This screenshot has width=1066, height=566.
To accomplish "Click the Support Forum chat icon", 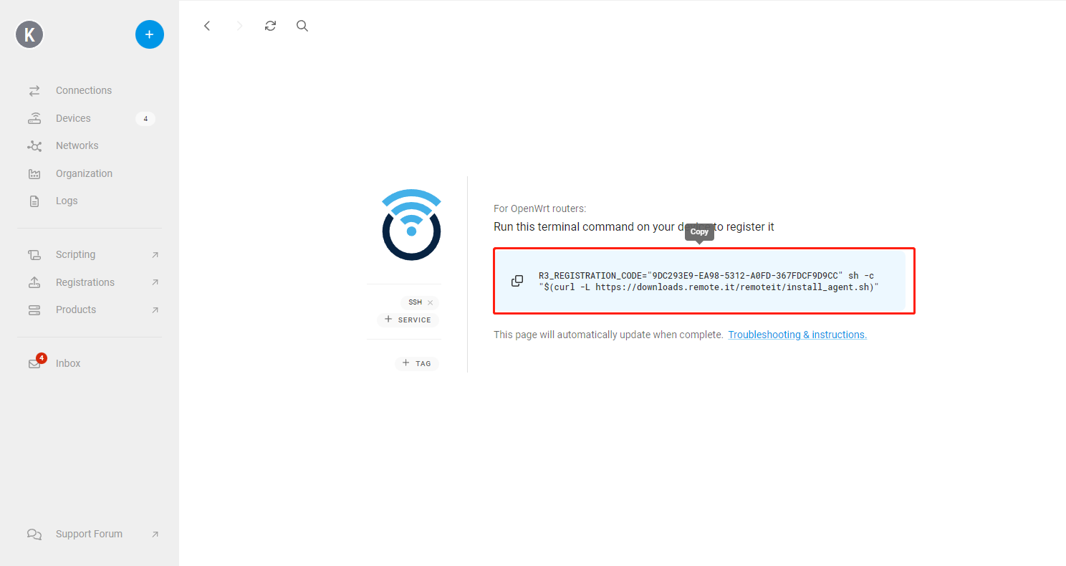I will tap(34, 534).
